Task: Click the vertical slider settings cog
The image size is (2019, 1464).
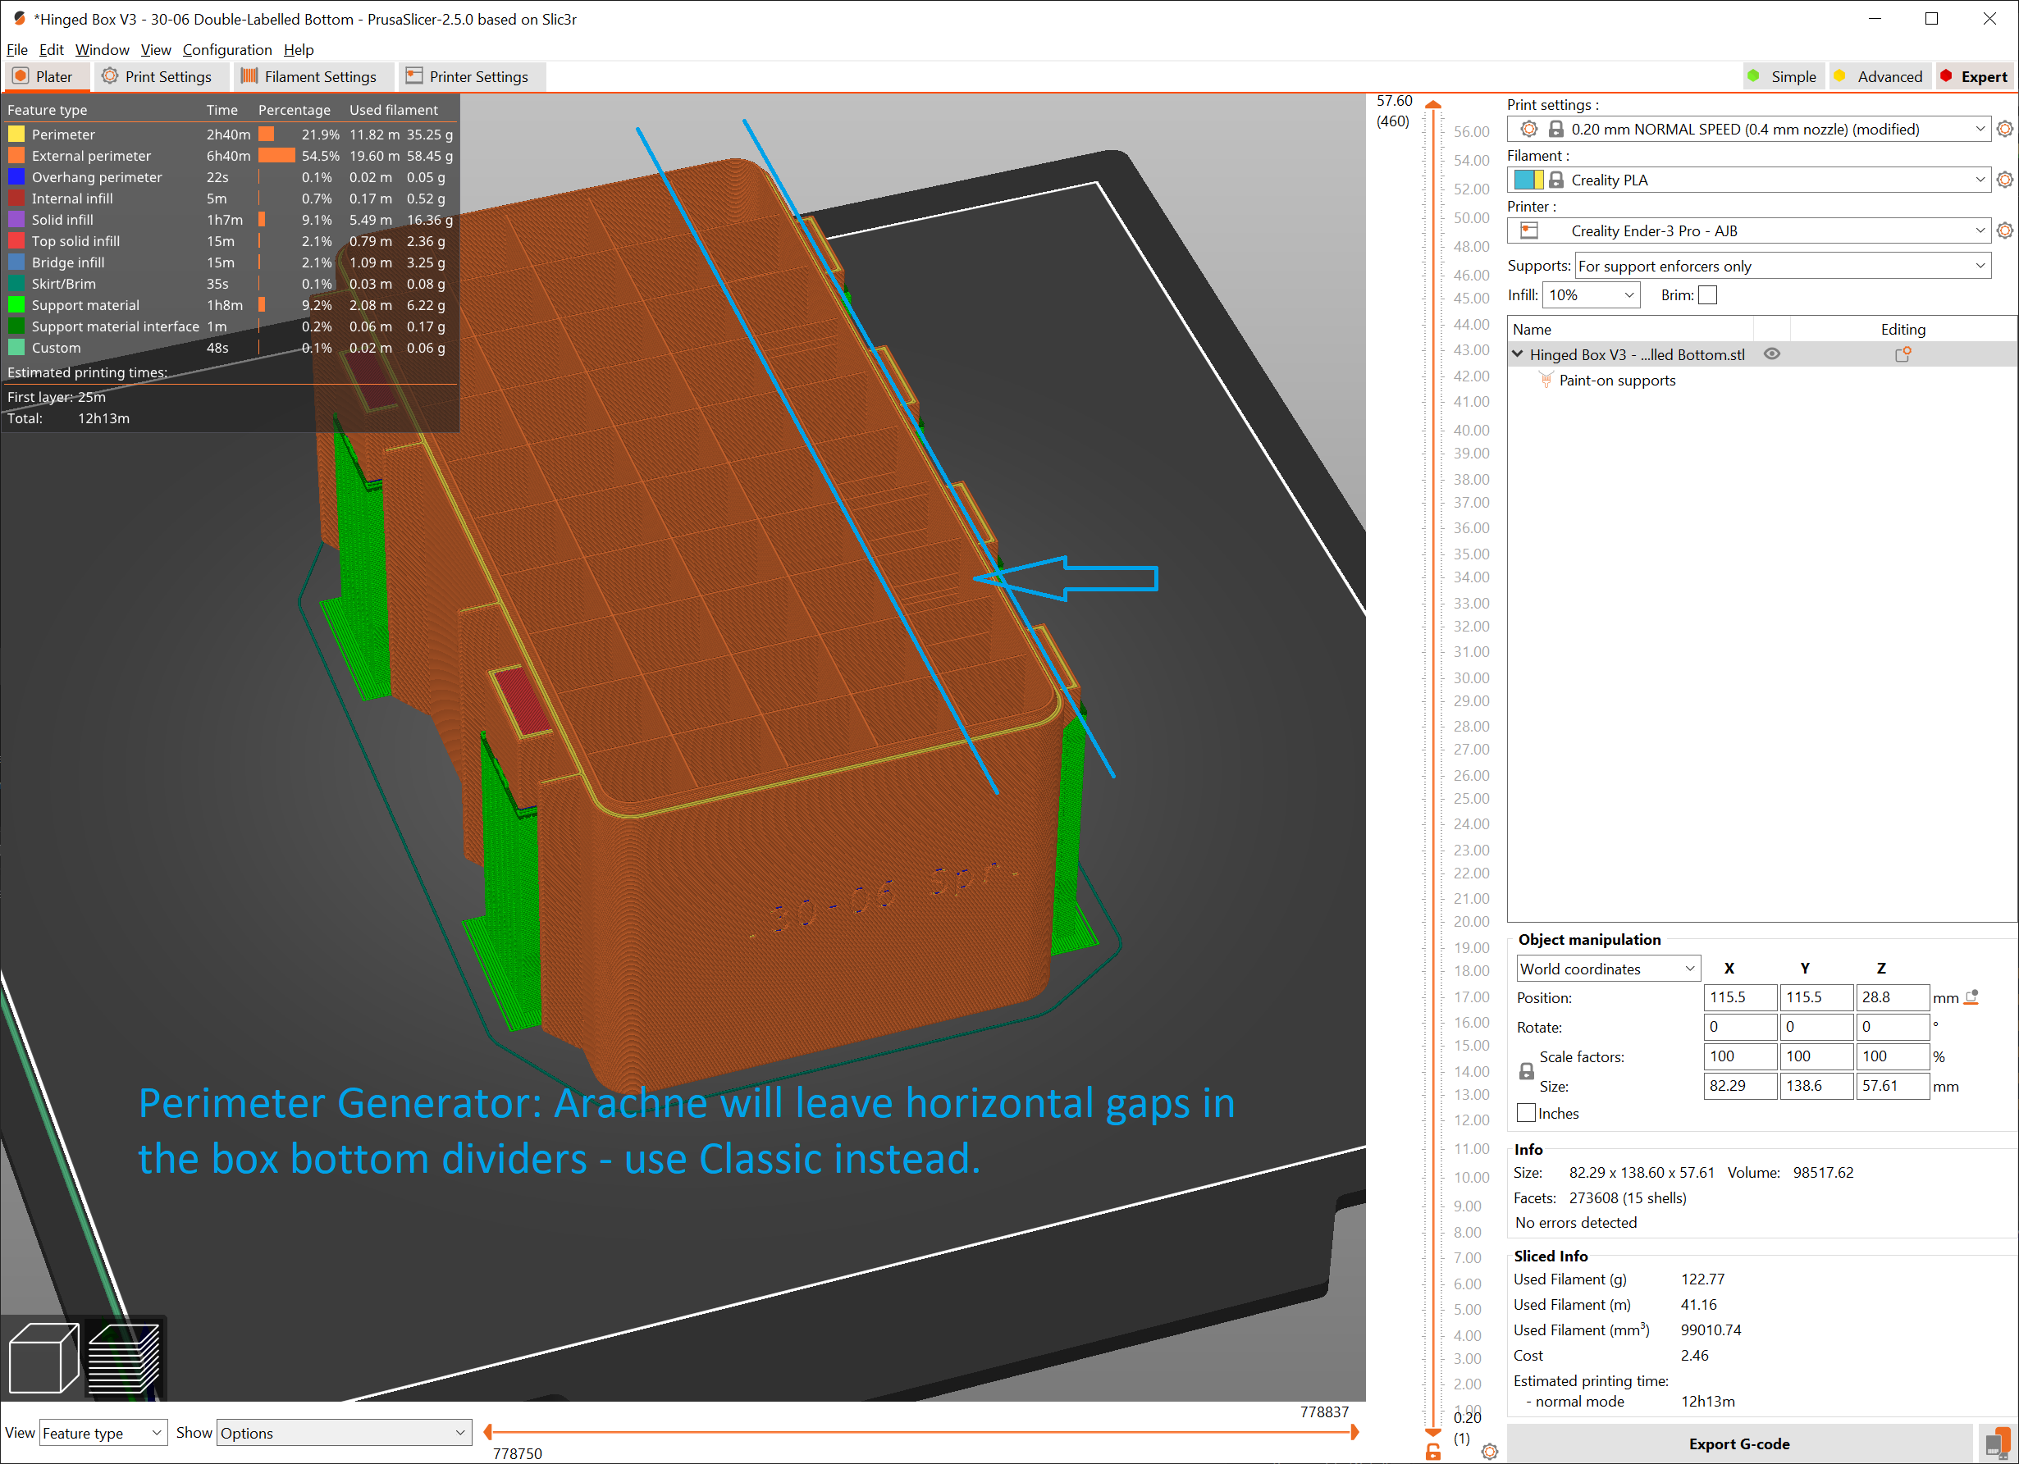Action: pos(1489,1453)
